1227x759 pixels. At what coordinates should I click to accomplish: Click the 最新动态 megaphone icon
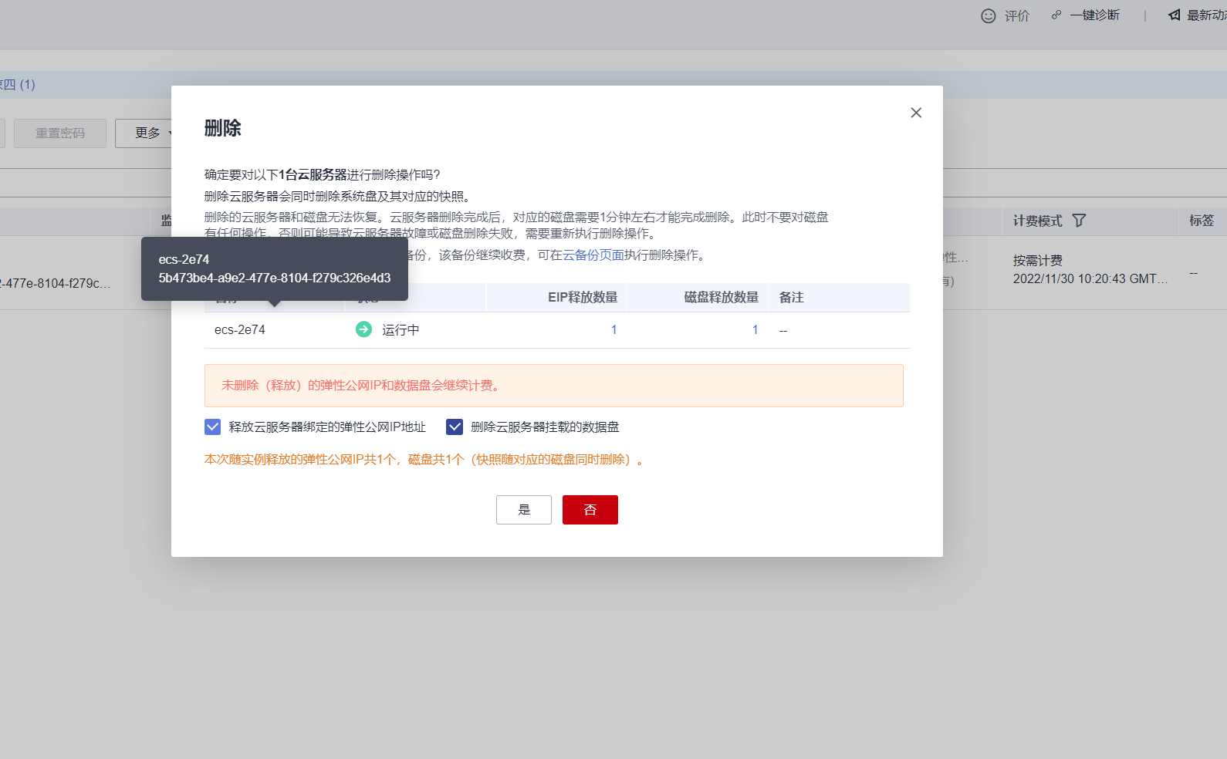click(1175, 15)
